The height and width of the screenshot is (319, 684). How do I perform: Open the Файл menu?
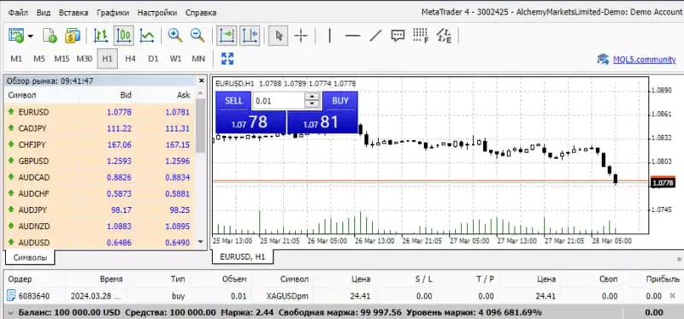pos(18,13)
